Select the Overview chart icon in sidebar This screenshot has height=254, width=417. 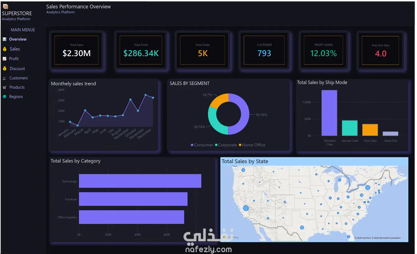[4, 39]
